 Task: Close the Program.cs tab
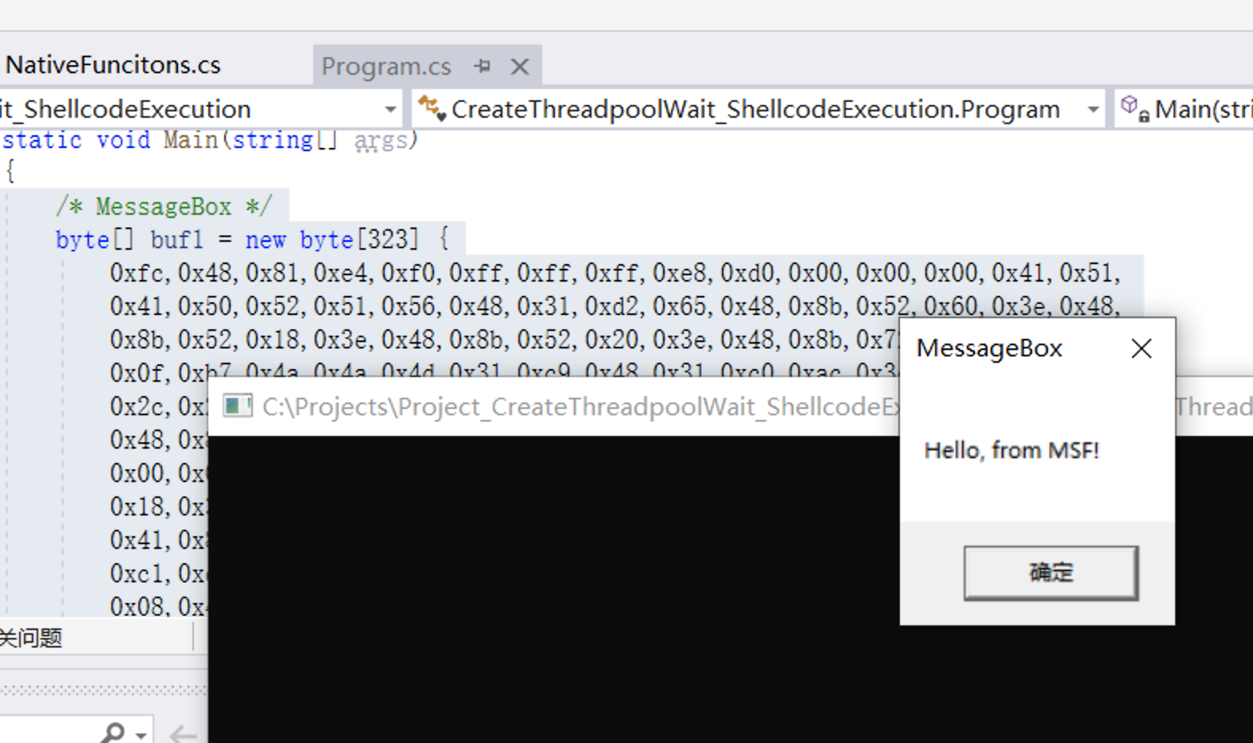(x=520, y=66)
